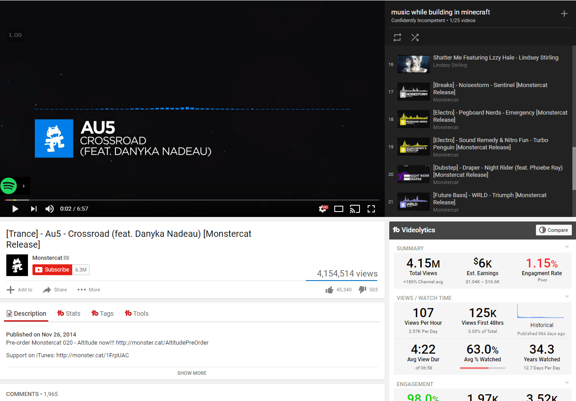Open the TubeBuddy Stats tab
The width and height of the screenshot is (576, 401).
(69, 313)
